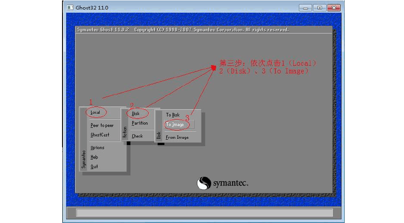Maximize the Ghost32 11.0 window
404x223 pixels.
tap(319, 8)
